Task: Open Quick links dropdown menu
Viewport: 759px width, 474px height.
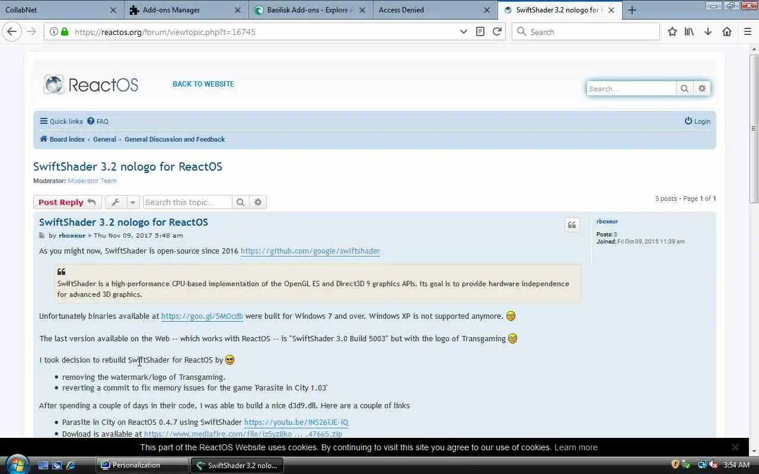Action: (x=61, y=121)
